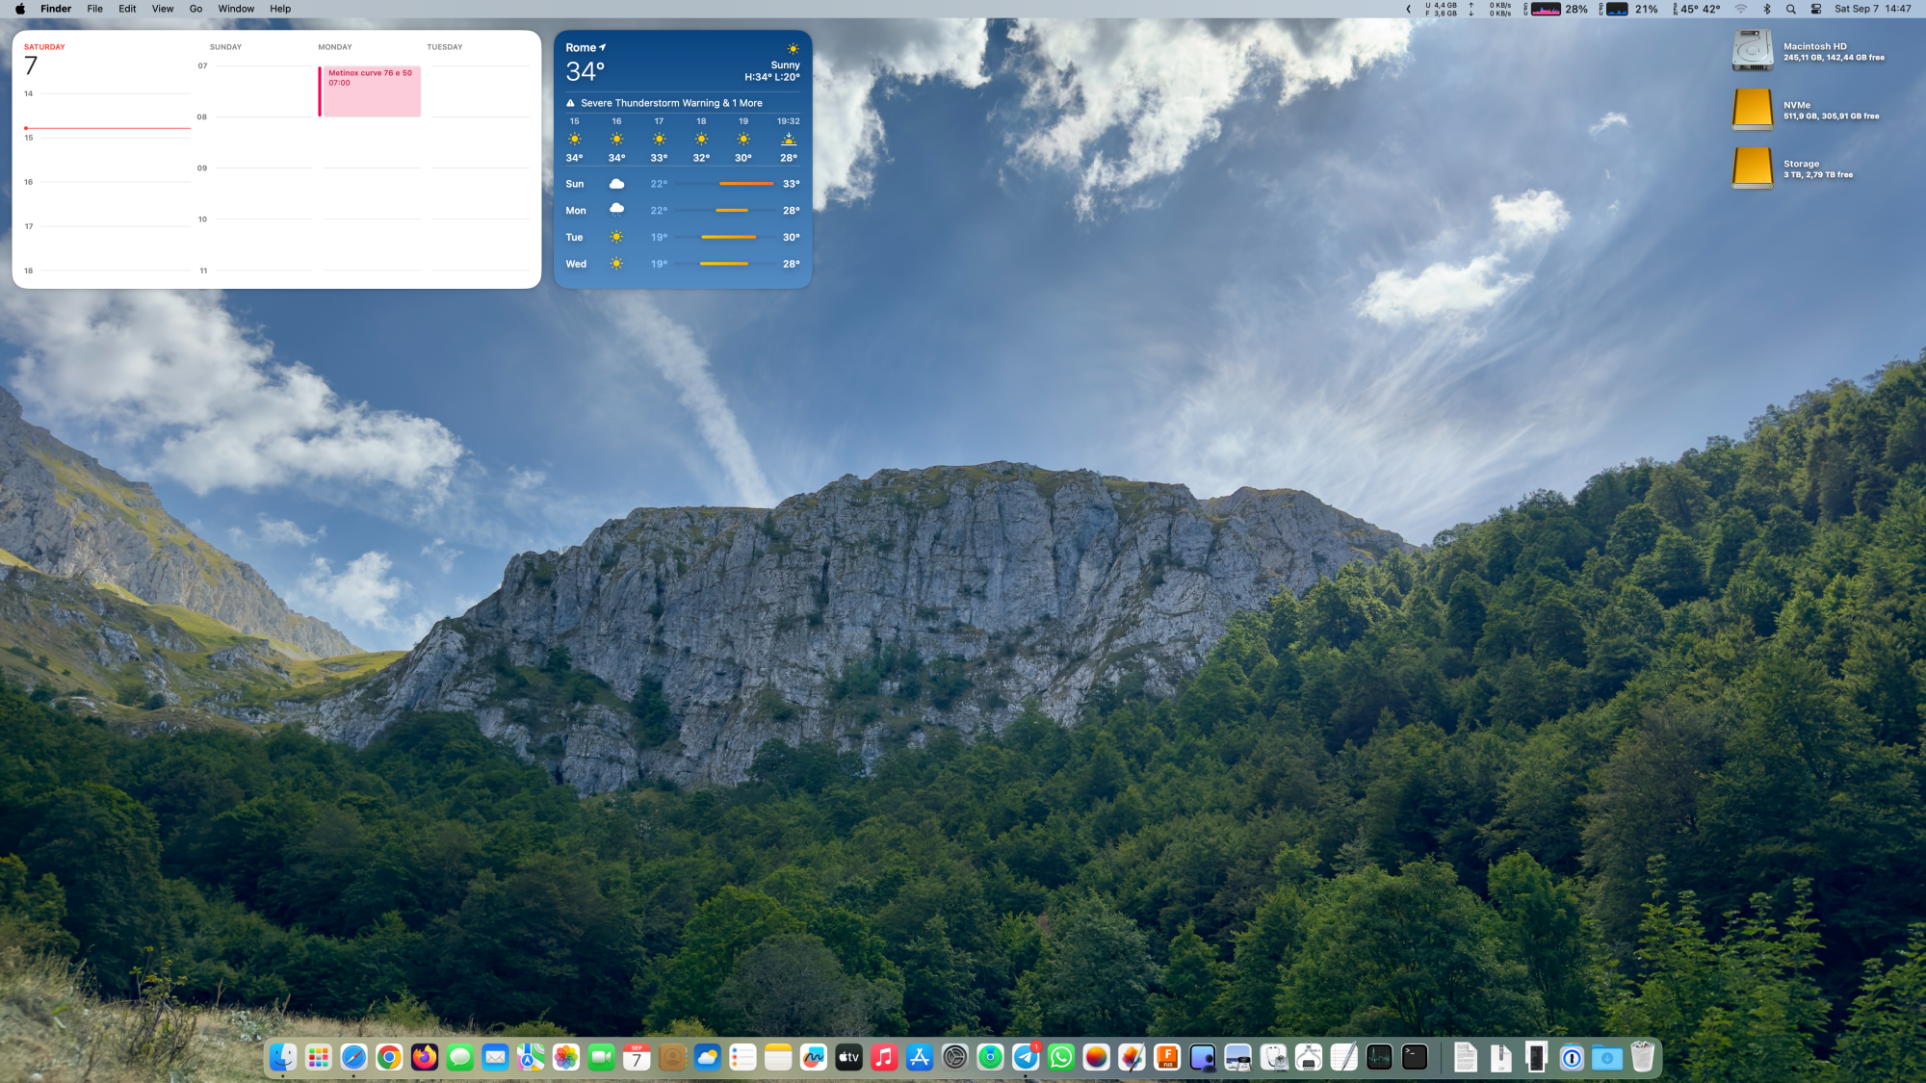
Task: Click the Tuesday temperature range bar
Action: 728,237
